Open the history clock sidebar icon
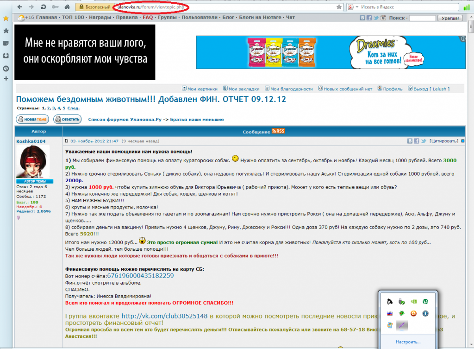The height and width of the screenshot is (349, 474). click(x=6, y=69)
